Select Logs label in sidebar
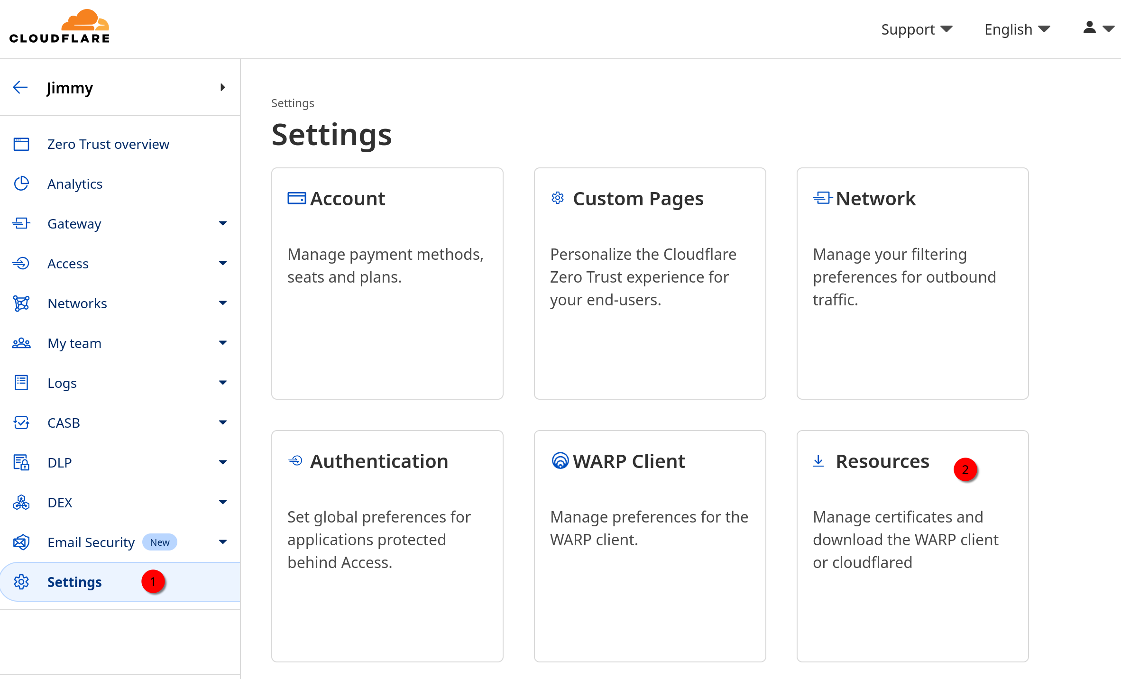The height and width of the screenshot is (679, 1121). click(62, 383)
